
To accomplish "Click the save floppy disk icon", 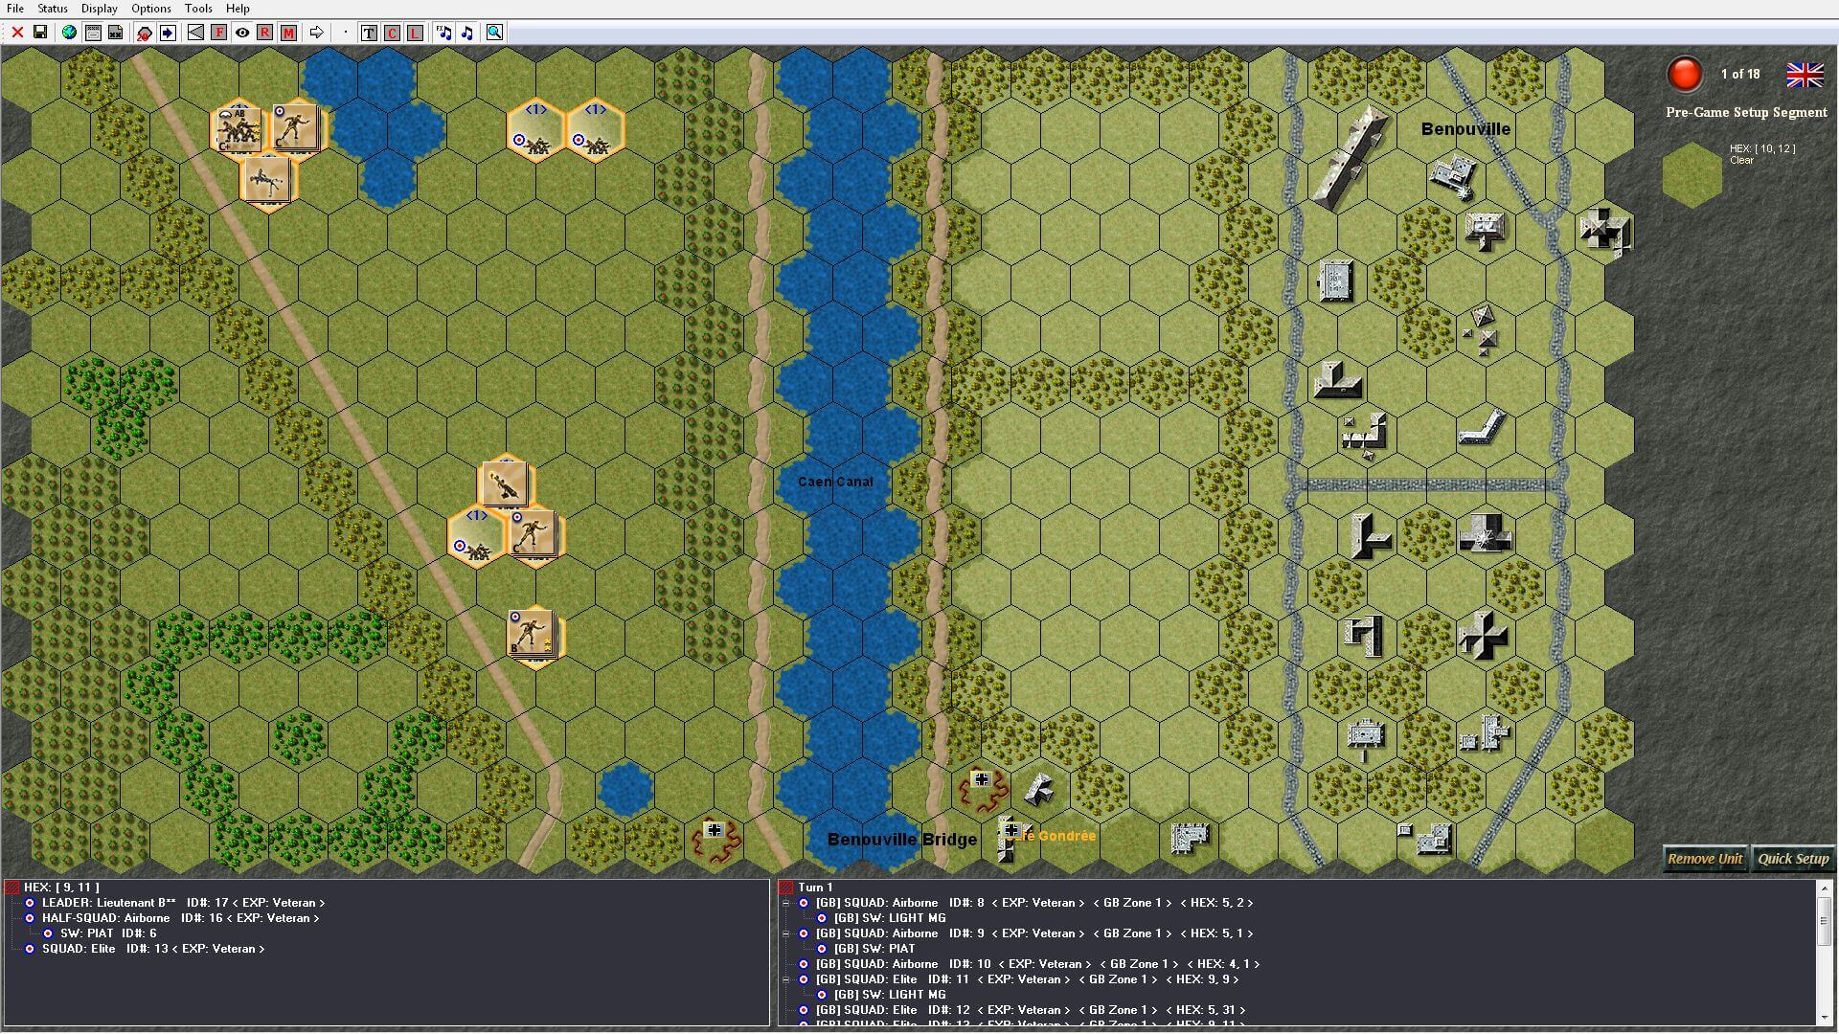I will point(40,33).
